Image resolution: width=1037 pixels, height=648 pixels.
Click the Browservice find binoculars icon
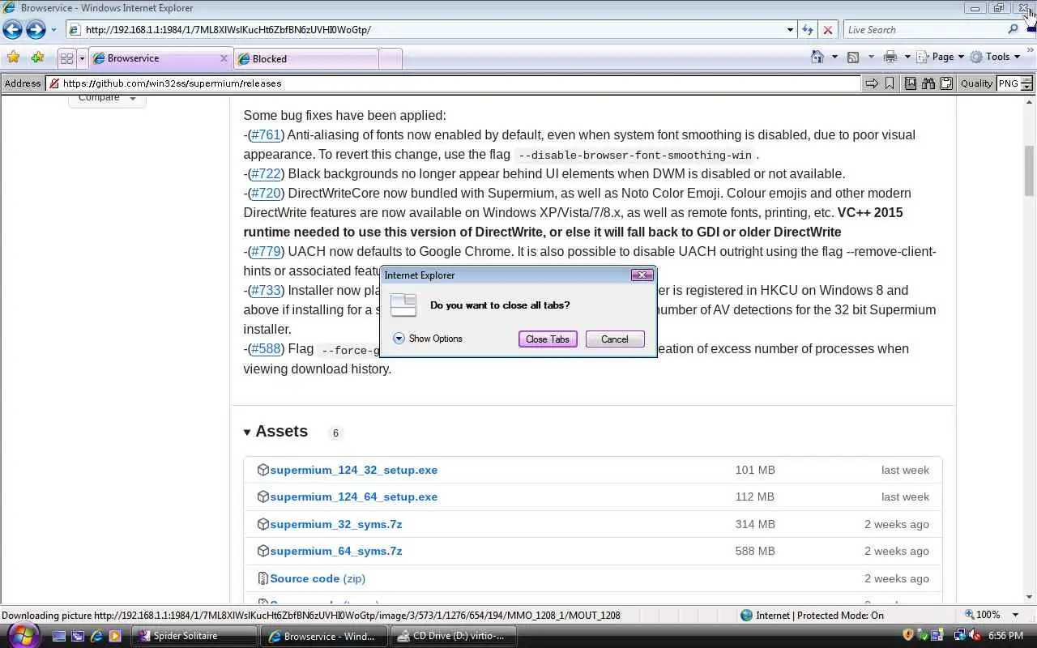[928, 83]
